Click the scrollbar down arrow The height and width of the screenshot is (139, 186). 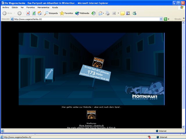point(183,127)
